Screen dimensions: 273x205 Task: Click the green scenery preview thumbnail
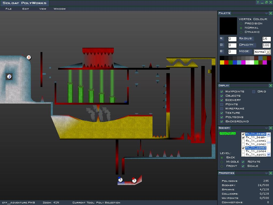click(x=227, y=133)
